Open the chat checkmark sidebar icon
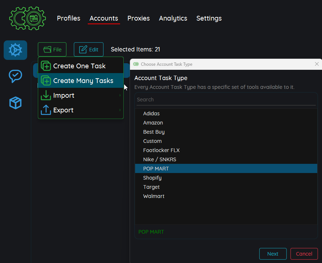322x263 pixels. (15, 76)
